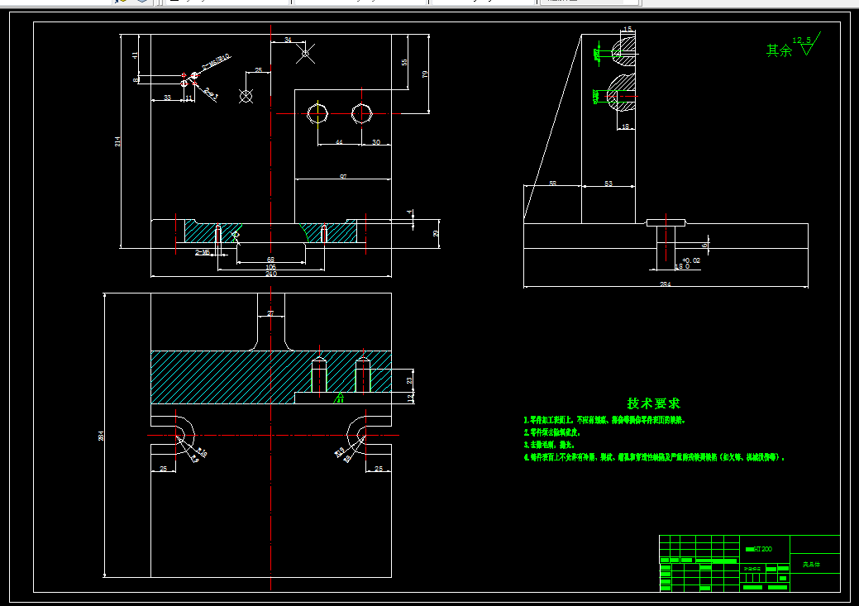The height and width of the screenshot is (606, 859).
Task: Click the '夹具体' part name in title block
Action: click(811, 565)
